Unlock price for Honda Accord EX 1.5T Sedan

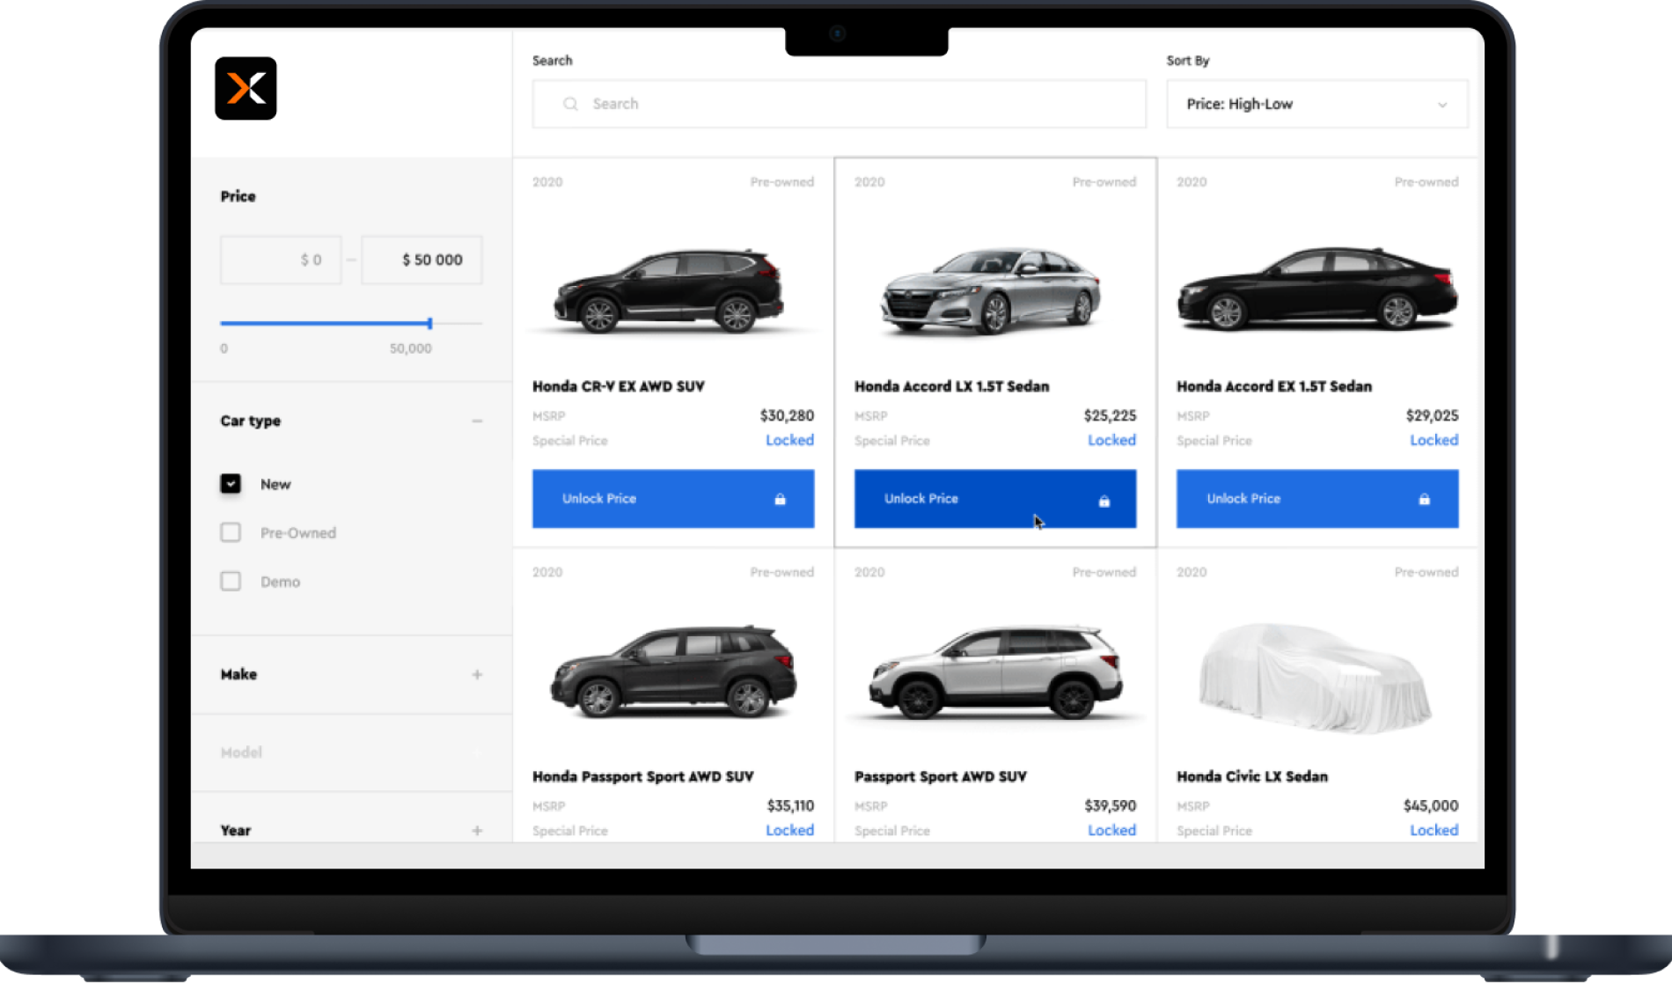(1317, 499)
